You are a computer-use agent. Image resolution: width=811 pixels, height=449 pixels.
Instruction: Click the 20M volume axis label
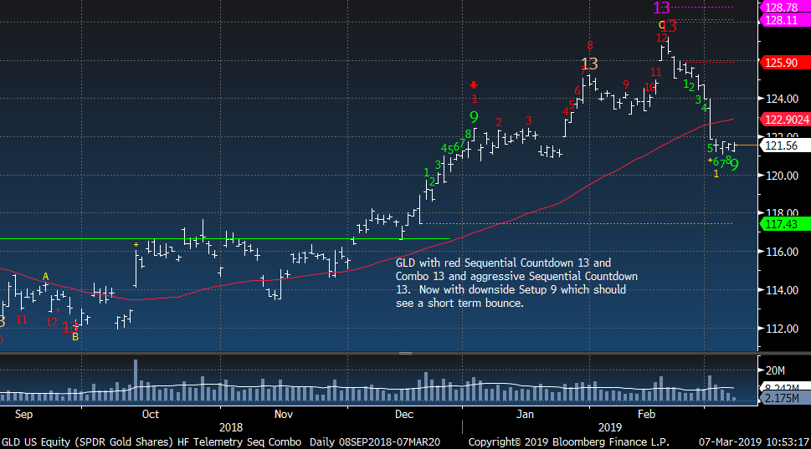coord(775,370)
